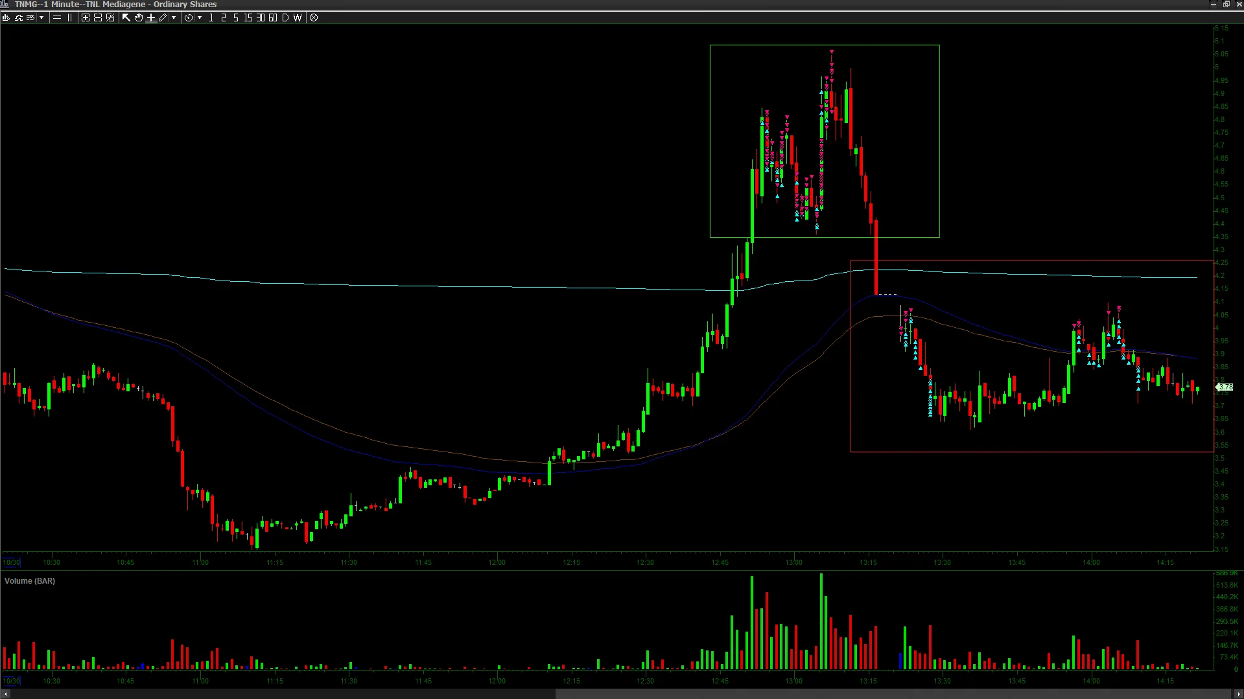
Task: Click the circled X clear icon
Action: (314, 17)
